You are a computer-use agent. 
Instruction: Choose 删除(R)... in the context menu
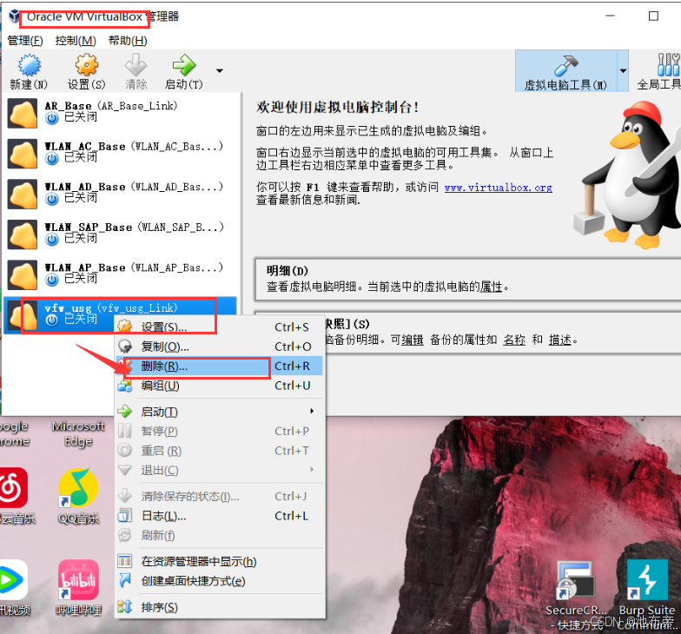(x=219, y=367)
